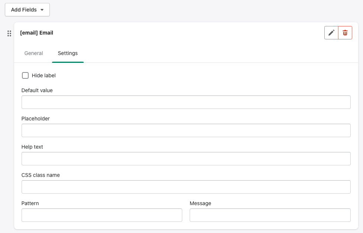Image resolution: width=363 pixels, height=233 pixels.
Task: Select the Settings tab
Action: tap(68, 53)
